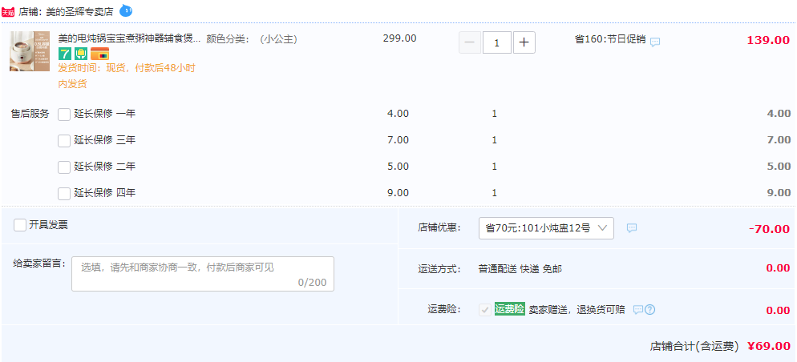Open the Midea stew pot product thumbnail
The height and width of the screenshot is (362, 797).
(30, 50)
